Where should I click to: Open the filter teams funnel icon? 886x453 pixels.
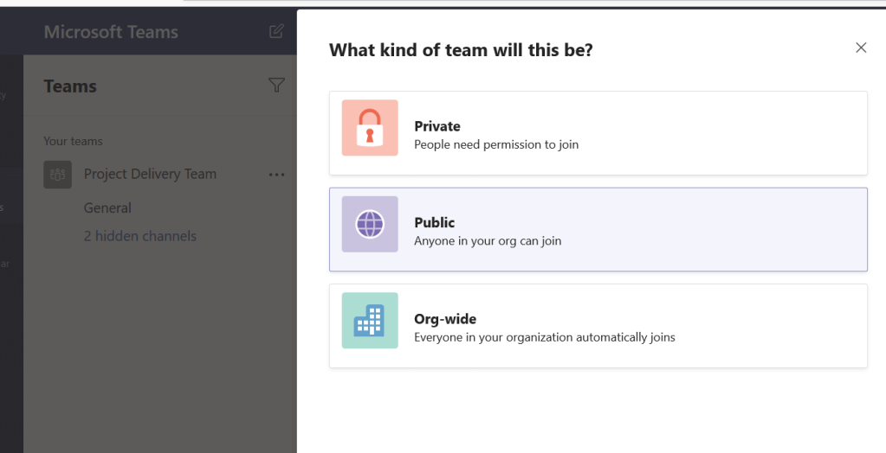point(276,85)
